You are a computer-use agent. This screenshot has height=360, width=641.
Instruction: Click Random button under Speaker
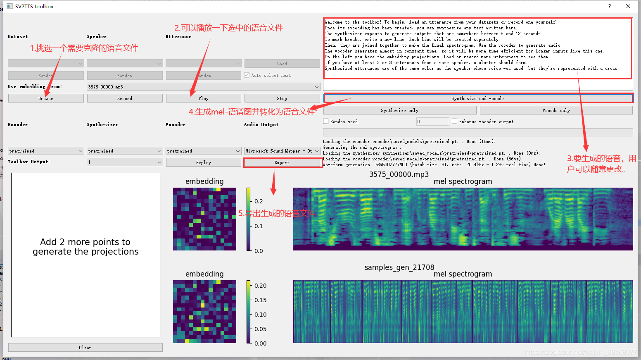pyautogui.click(x=125, y=76)
